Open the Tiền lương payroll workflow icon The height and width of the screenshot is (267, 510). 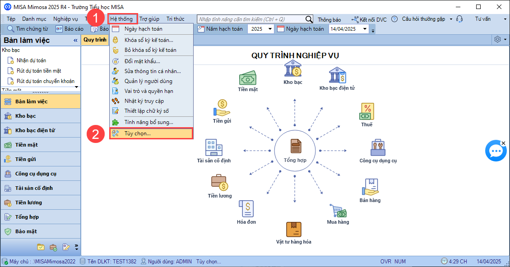coord(220,183)
